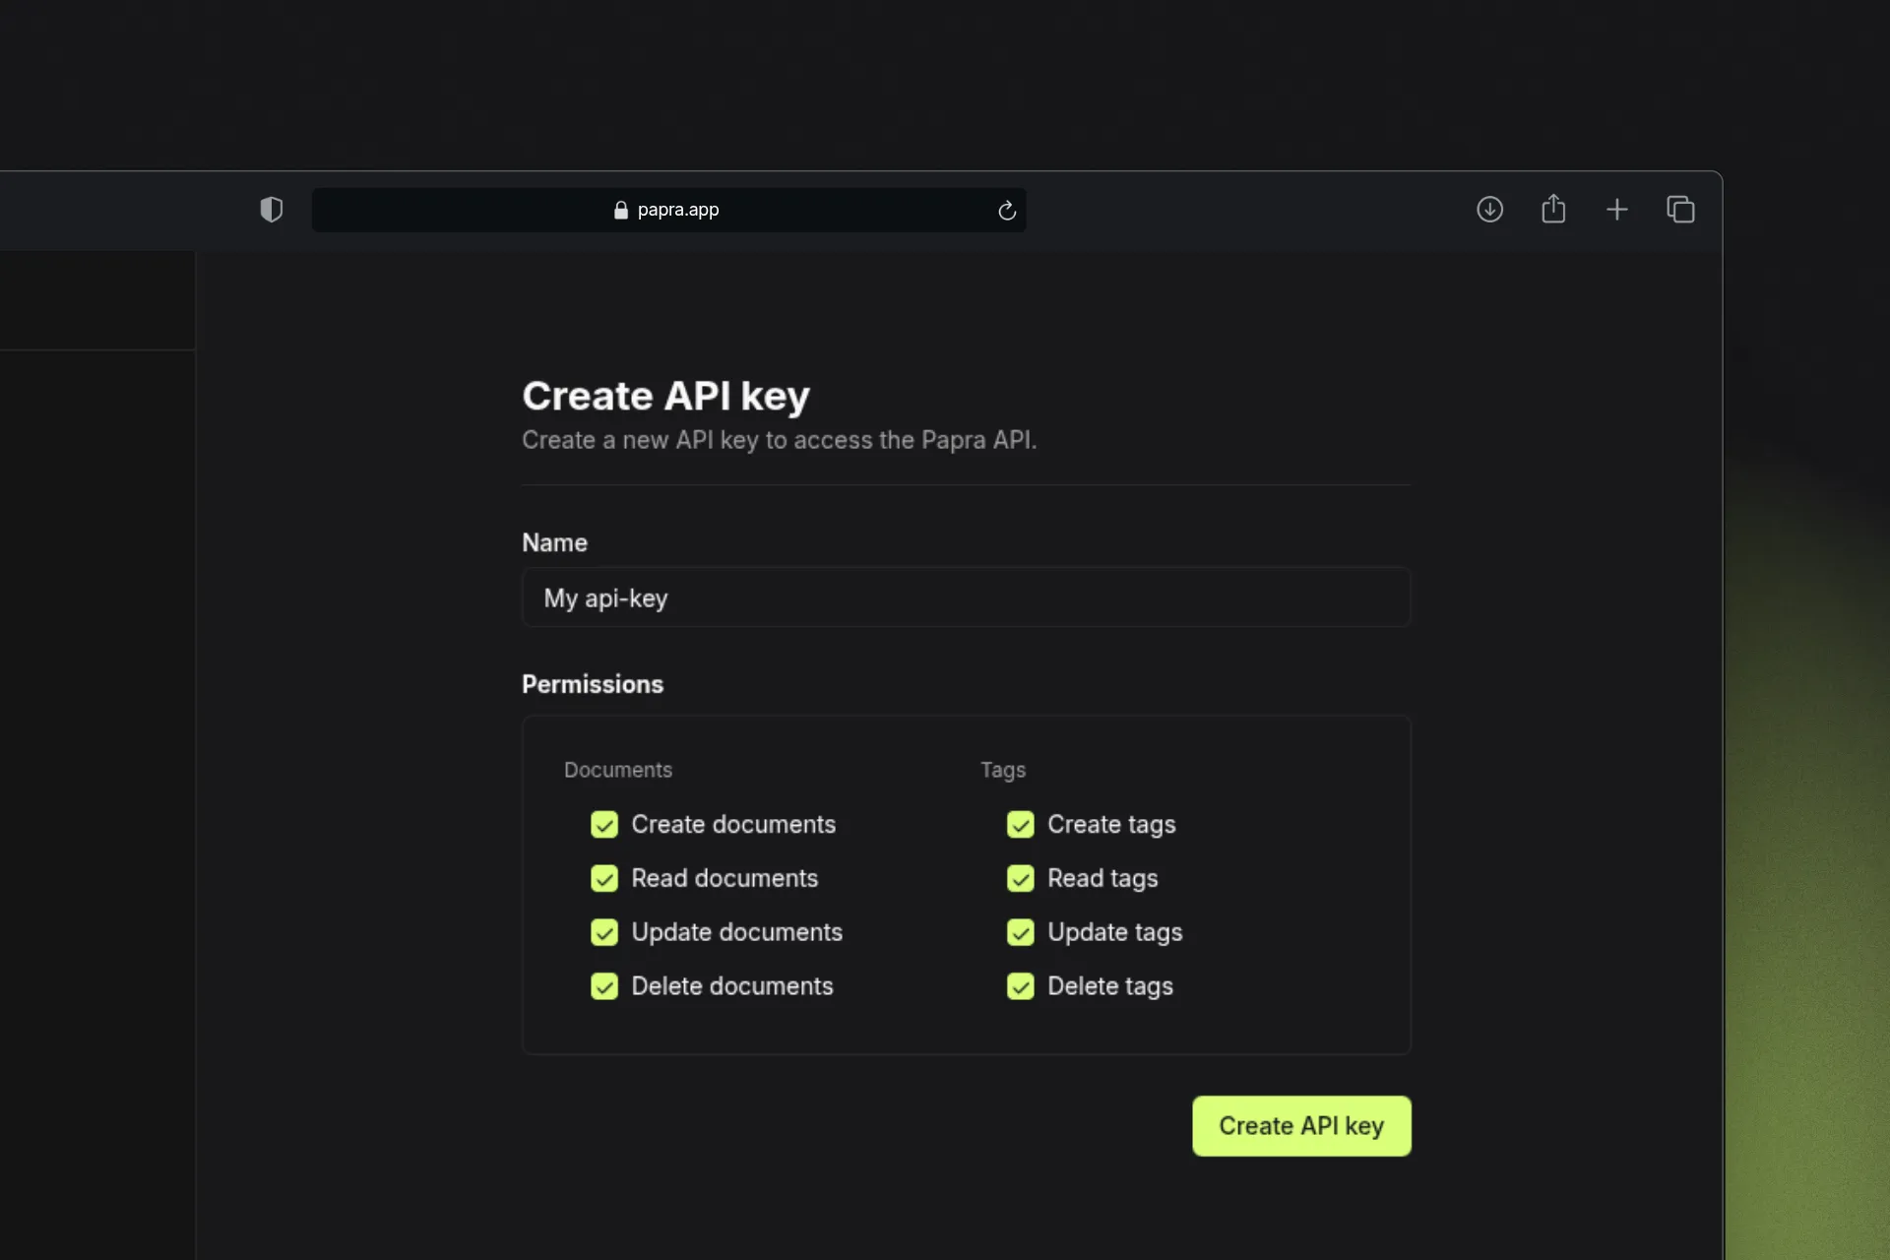Click the padlock icon beside papra.app
Viewport: 1890px width, 1260px height.
621,210
